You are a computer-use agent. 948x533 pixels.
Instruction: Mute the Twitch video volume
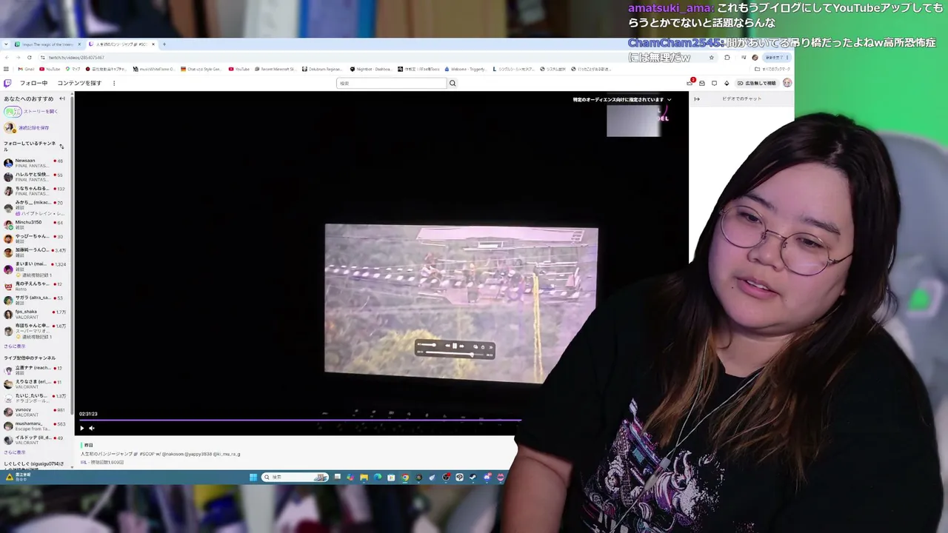point(92,428)
